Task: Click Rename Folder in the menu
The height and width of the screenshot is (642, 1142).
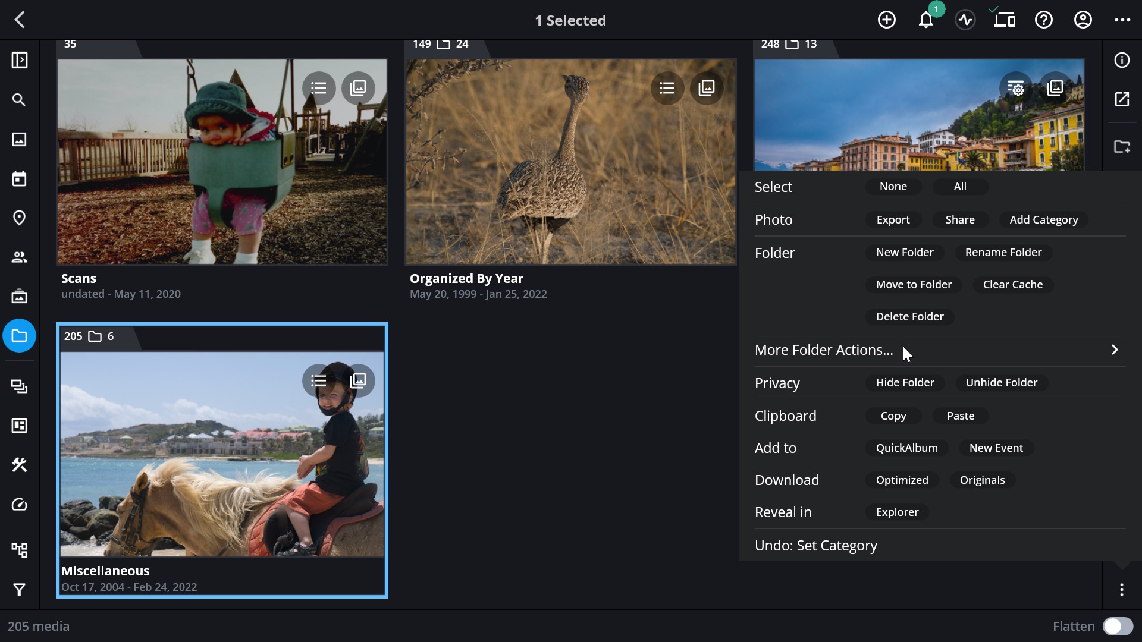Action: point(1003,252)
